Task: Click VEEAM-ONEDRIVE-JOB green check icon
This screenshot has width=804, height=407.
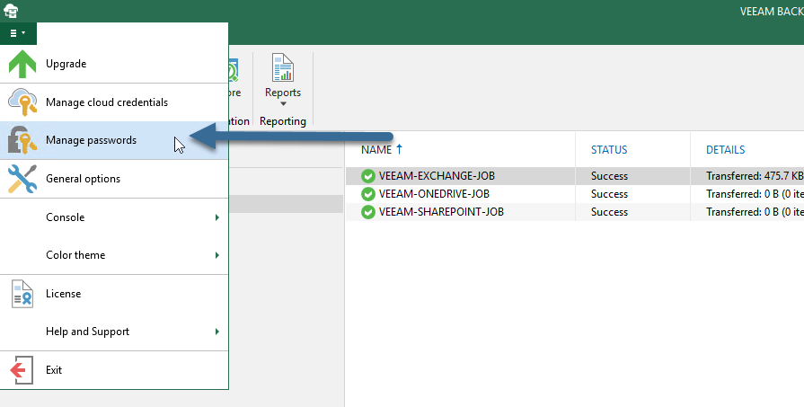Action: point(368,194)
